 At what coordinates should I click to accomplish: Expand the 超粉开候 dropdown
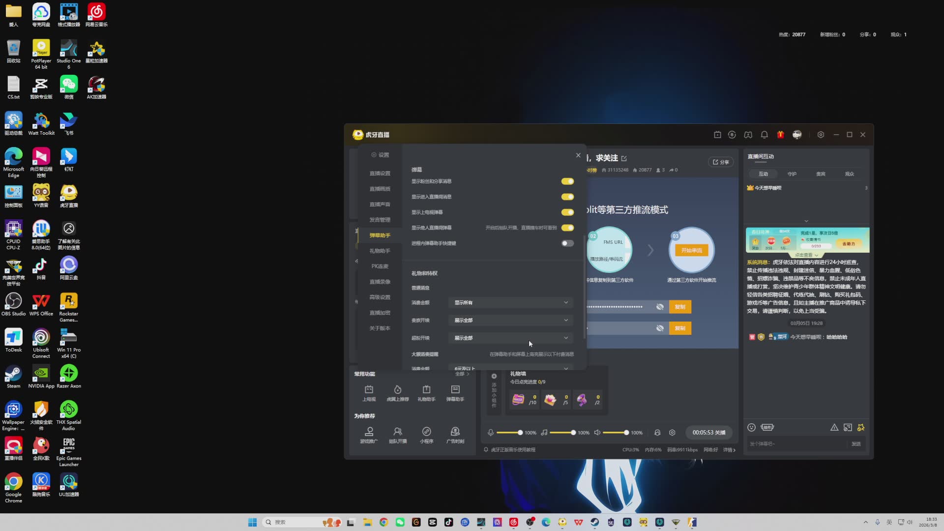[511, 338]
